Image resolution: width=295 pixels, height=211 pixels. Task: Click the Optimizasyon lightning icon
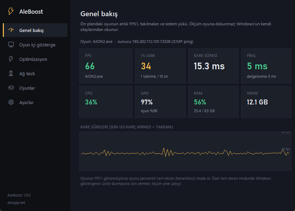pos(11,59)
